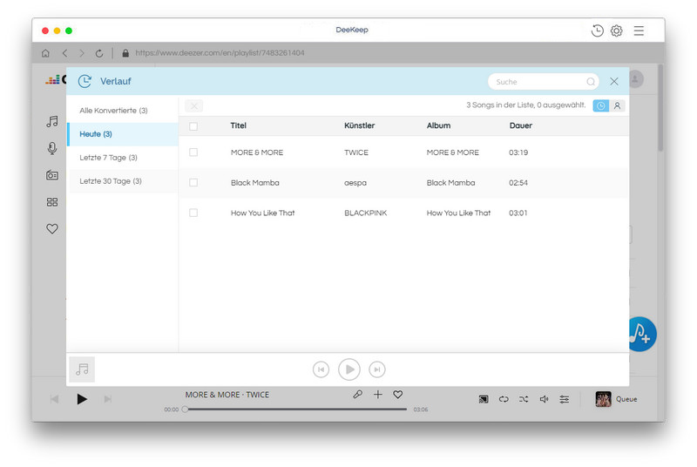
Task: Click the Deezer track progress bar
Action: pyautogui.click(x=295, y=409)
